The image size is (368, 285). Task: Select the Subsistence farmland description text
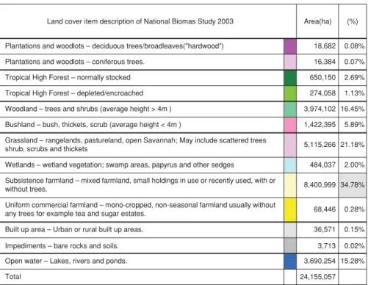tap(140, 185)
